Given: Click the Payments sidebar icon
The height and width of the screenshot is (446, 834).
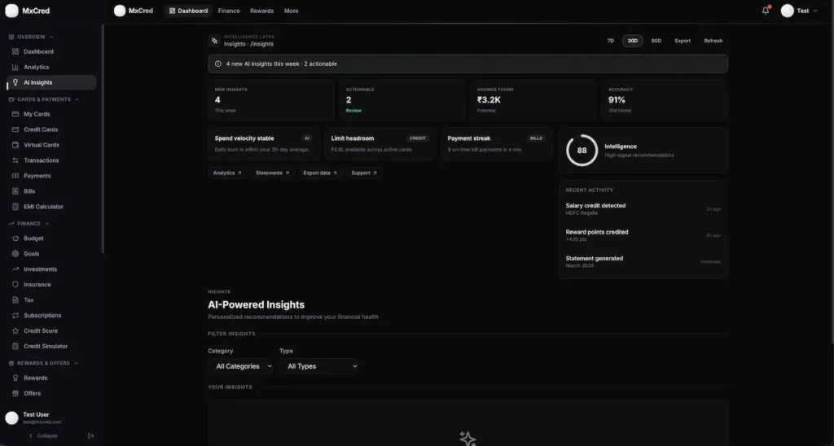Looking at the screenshot, I should (x=15, y=176).
